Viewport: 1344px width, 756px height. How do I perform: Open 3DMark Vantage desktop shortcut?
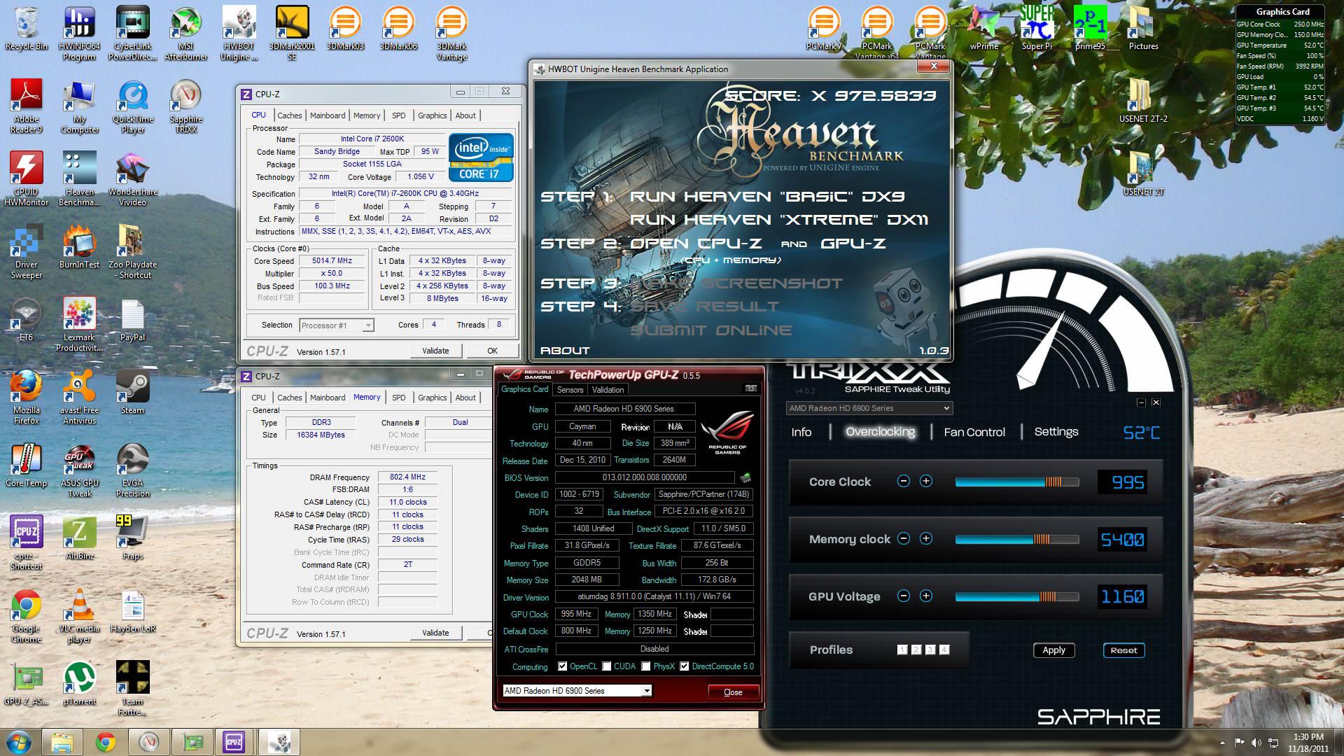(451, 34)
